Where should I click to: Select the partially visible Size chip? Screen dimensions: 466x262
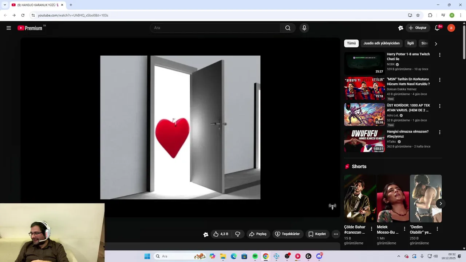(x=424, y=43)
